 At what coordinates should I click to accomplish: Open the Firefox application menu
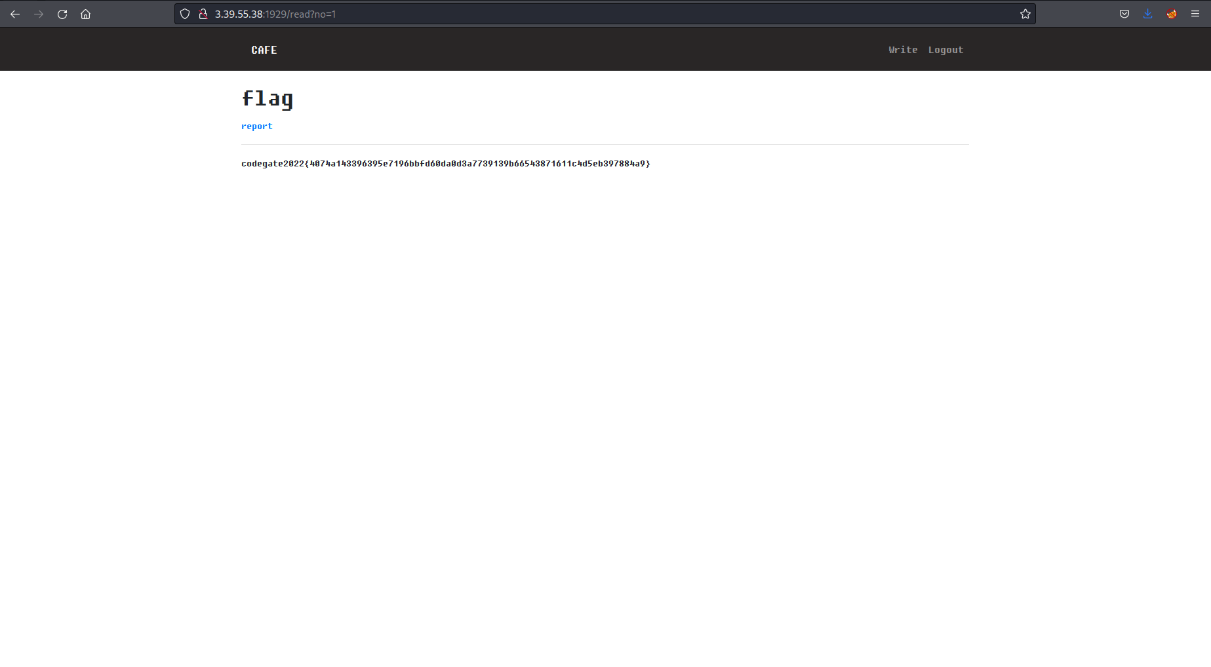(1195, 14)
